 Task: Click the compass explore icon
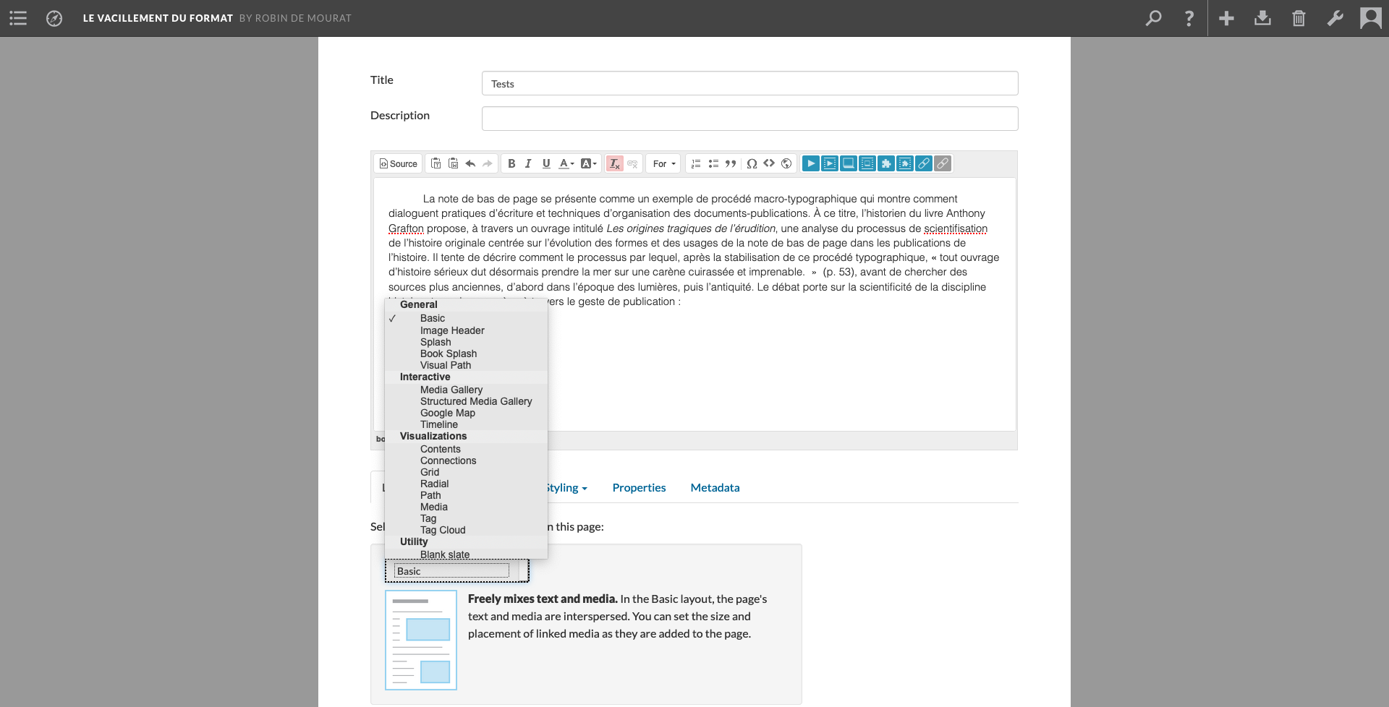(x=54, y=18)
